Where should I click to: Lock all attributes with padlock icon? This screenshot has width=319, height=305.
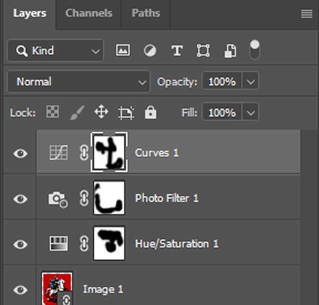pyautogui.click(x=150, y=112)
